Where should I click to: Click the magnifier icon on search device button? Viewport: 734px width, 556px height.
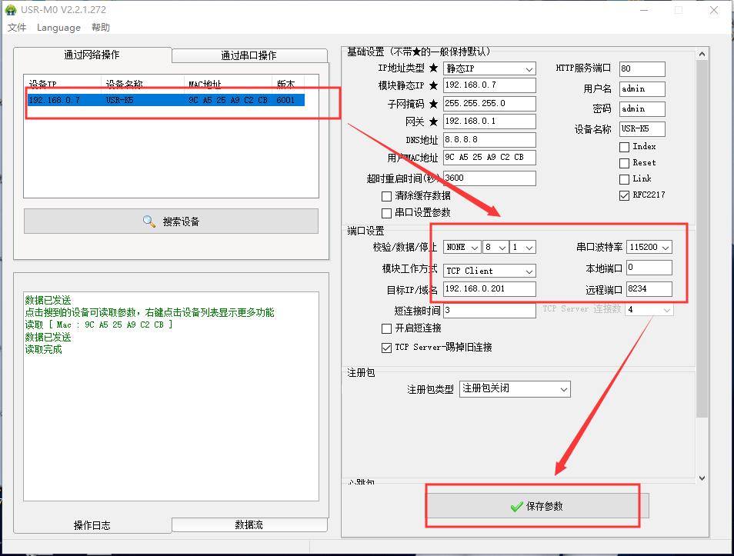149,221
